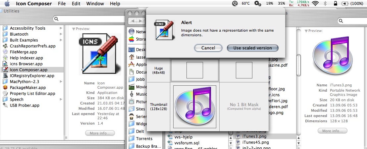367x149 pixels.
Task: Select the Torrents folder in the sidebar
Action: click(x=141, y=138)
